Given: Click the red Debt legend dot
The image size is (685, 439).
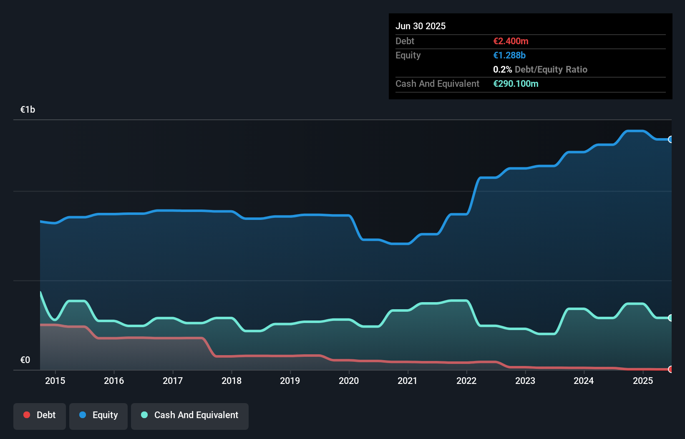Looking at the screenshot, I should (x=26, y=415).
